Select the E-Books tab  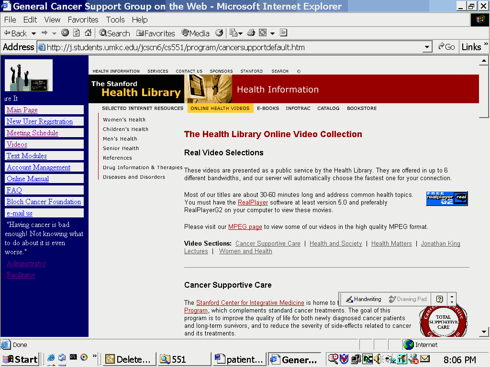(x=268, y=108)
